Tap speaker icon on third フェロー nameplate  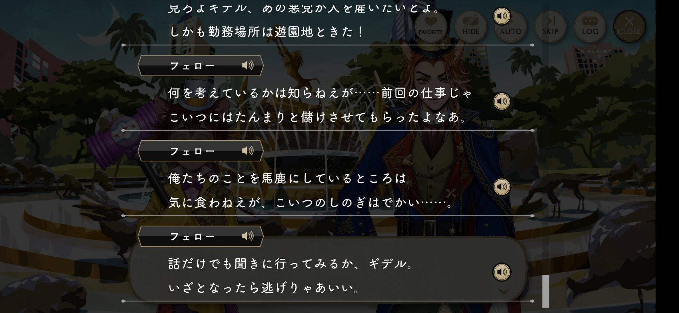pyautogui.click(x=248, y=236)
